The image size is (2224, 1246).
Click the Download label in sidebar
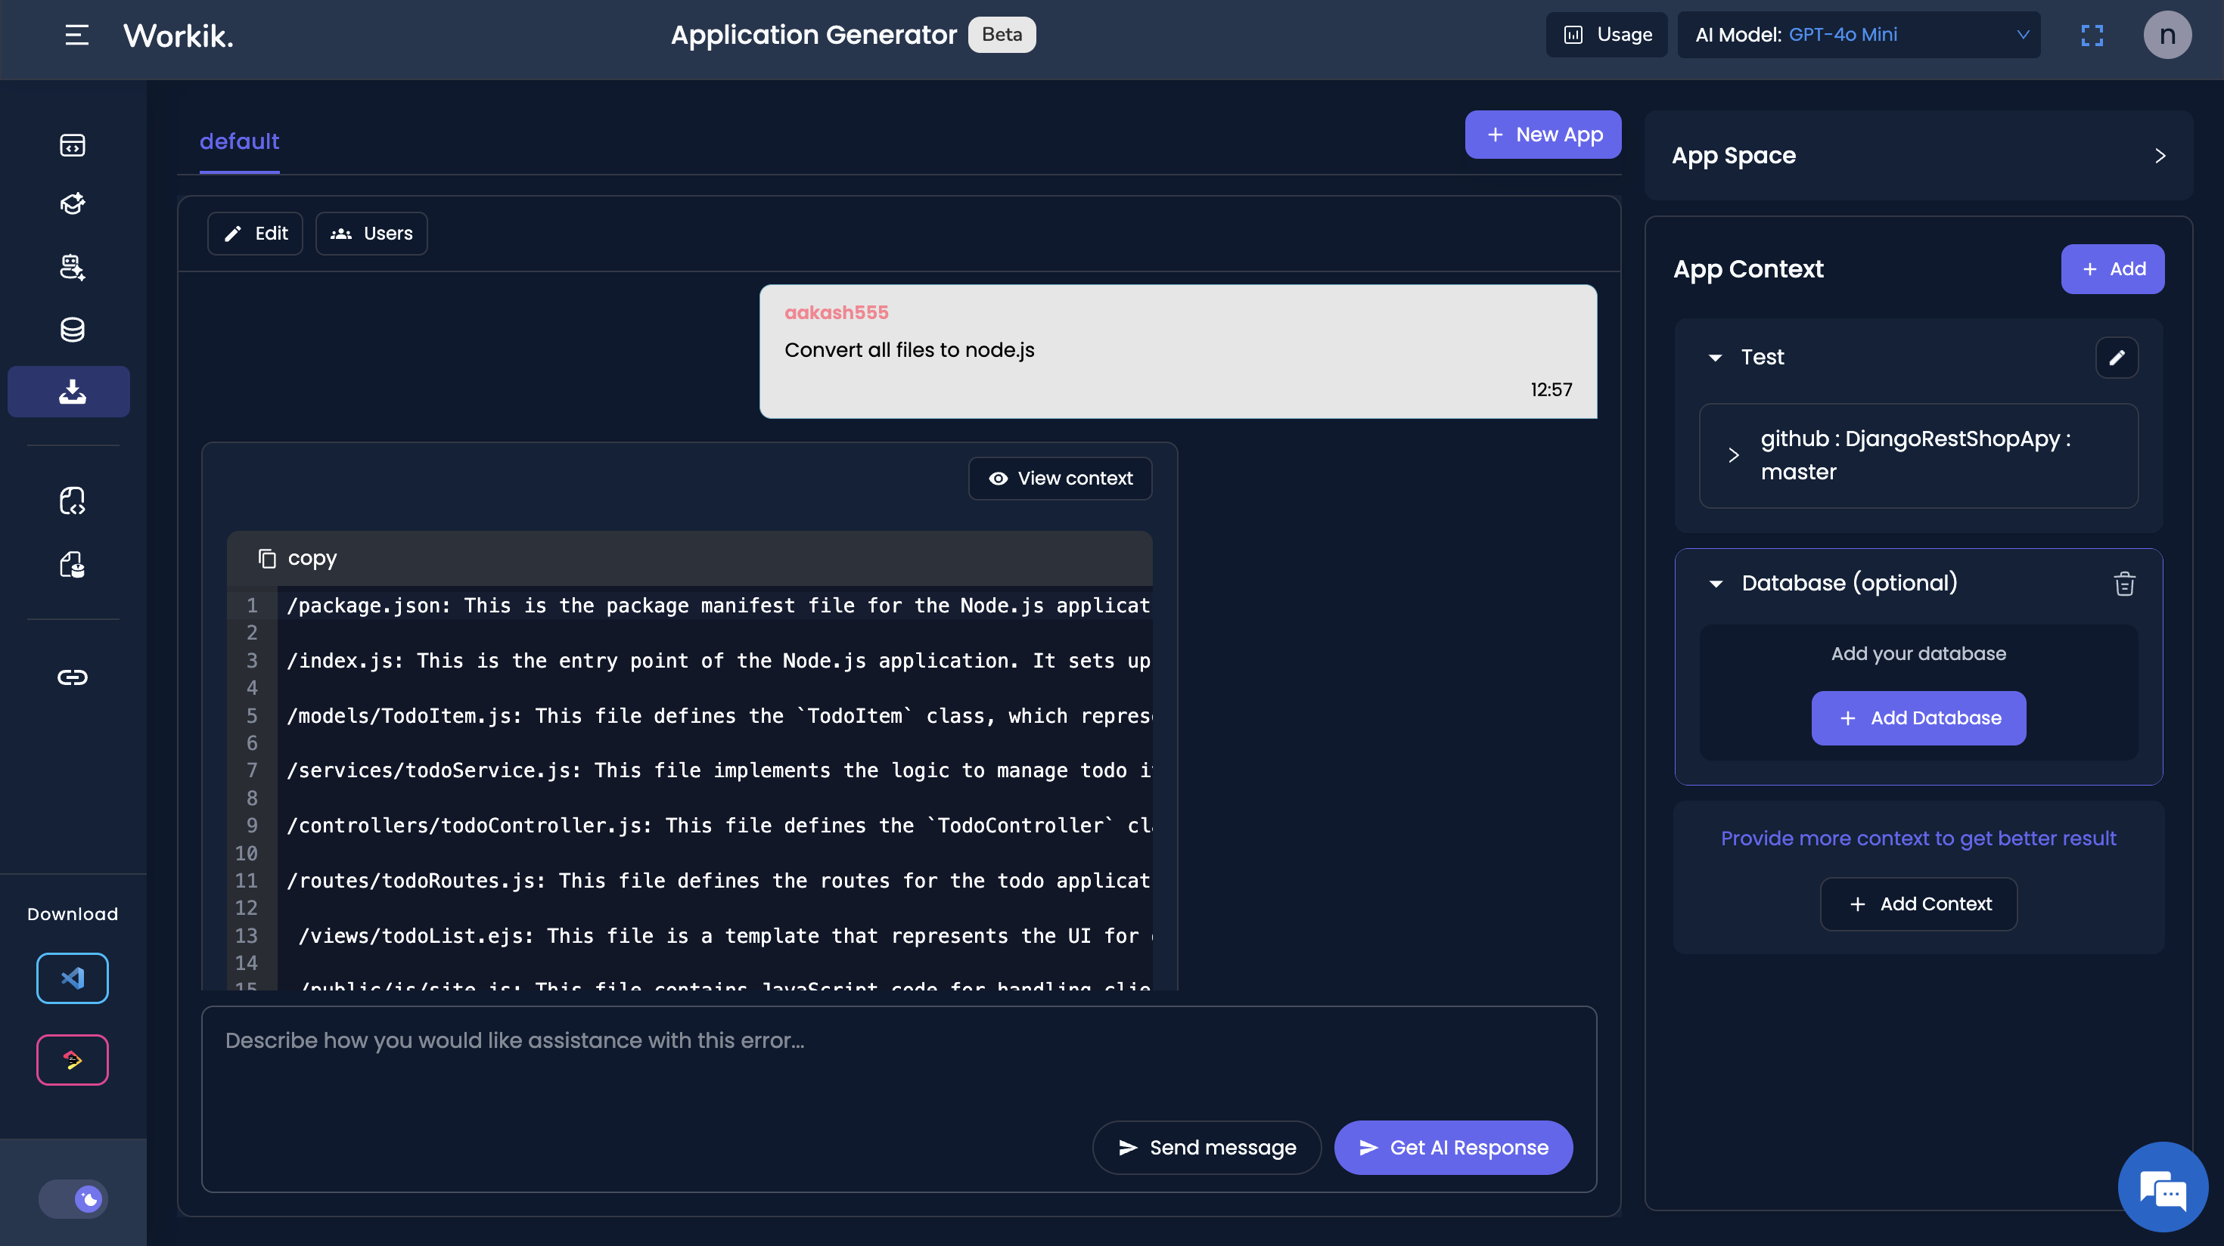click(x=73, y=914)
